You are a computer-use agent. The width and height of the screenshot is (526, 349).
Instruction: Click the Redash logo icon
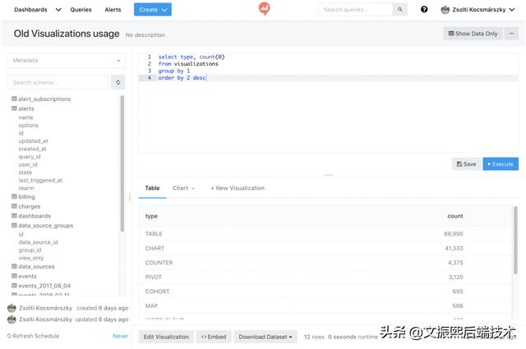point(264,9)
